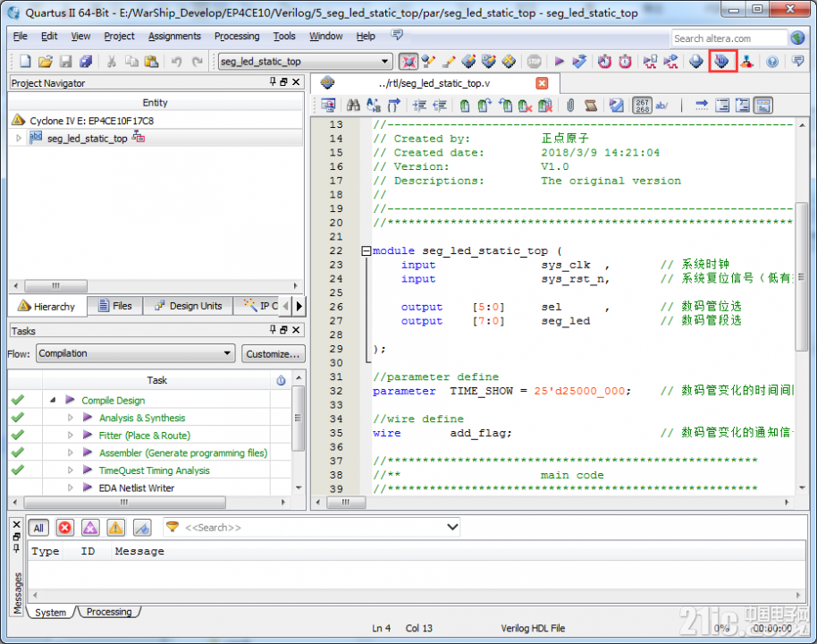
Task: Toggle the error messages filter
Action: pos(65,528)
